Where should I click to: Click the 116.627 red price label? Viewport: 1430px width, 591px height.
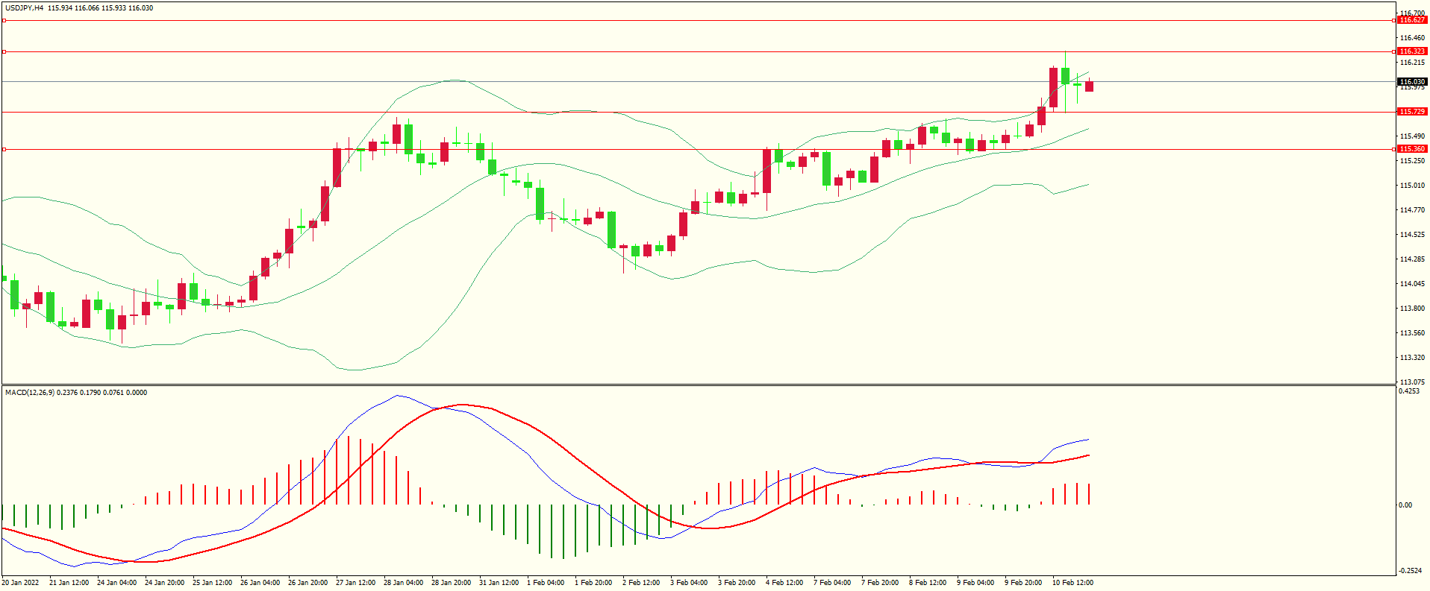click(1412, 20)
